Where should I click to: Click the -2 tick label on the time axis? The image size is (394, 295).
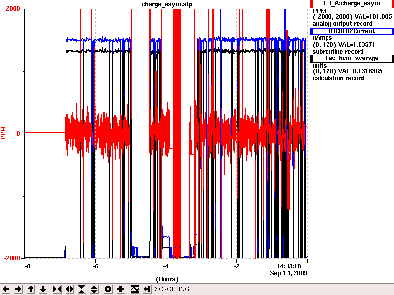(236, 266)
